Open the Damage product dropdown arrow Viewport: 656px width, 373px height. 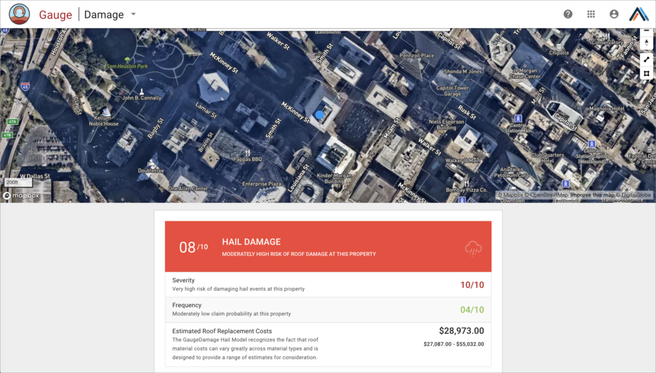pyautogui.click(x=133, y=14)
